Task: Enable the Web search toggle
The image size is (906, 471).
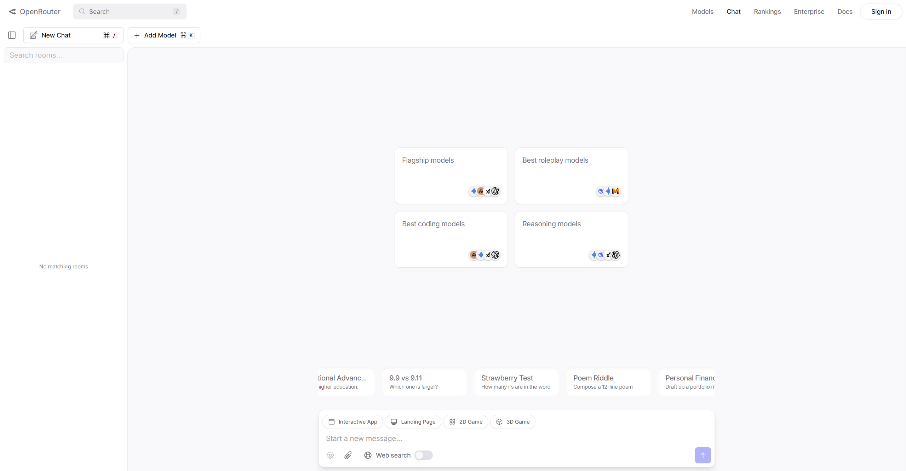Action: (423, 455)
